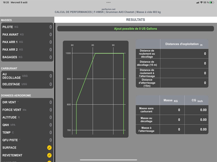Tap CG value for Masse sans carburant
This screenshot has height=162, width=217.
click(x=203, y=110)
